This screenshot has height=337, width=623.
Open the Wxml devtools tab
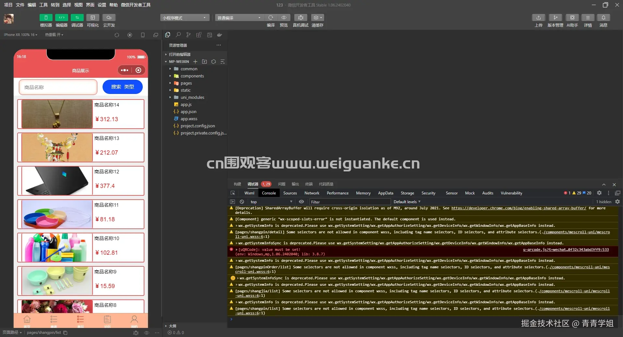pyautogui.click(x=249, y=193)
